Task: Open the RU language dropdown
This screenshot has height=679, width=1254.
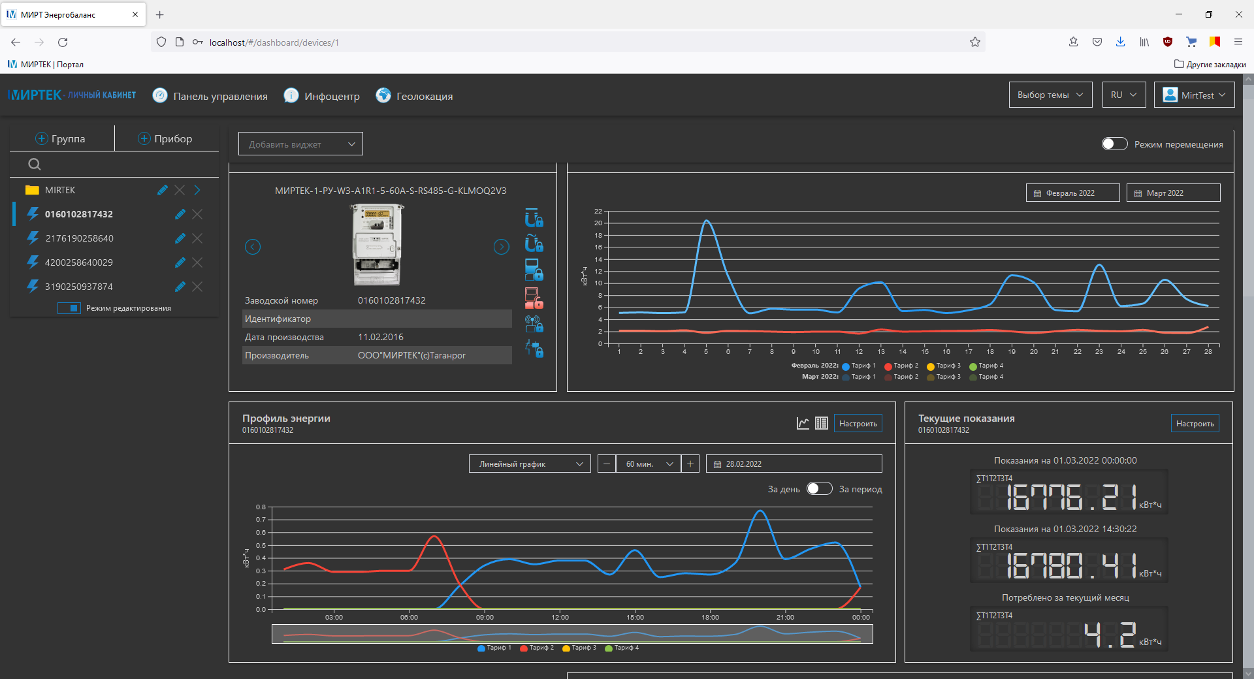Action: point(1123,95)
